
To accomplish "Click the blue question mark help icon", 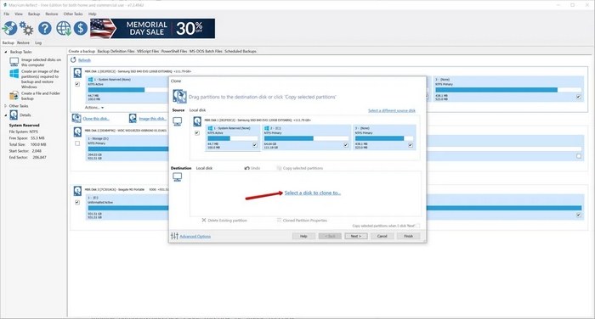I will (45, 28).
